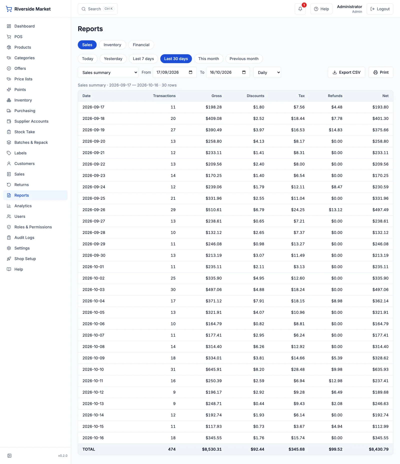The image size is (400, 464).
Task: Open Stock Take in sidebar
Action: 35,132
